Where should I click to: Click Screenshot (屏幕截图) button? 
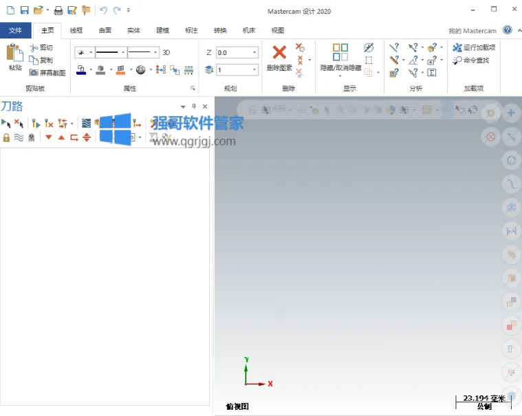pyautogui.click(x=47, y=73)
